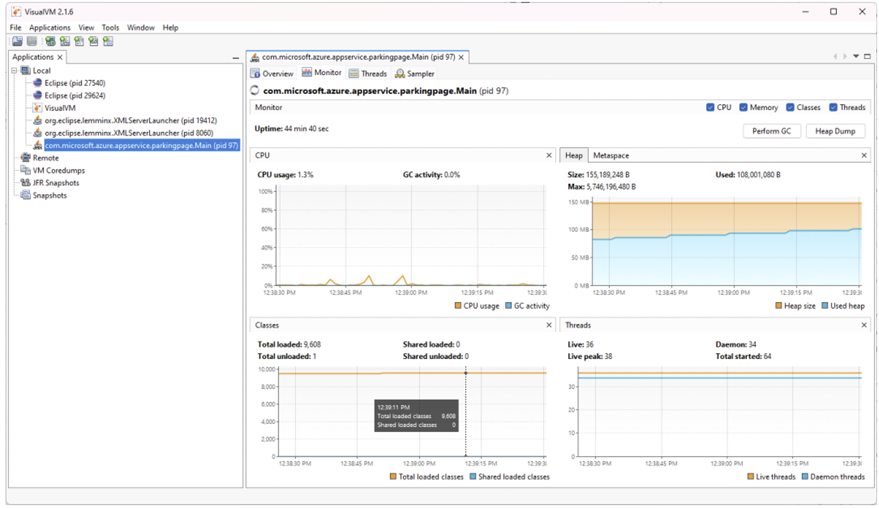Close the Applications panel tab

(x=60, y=57)
